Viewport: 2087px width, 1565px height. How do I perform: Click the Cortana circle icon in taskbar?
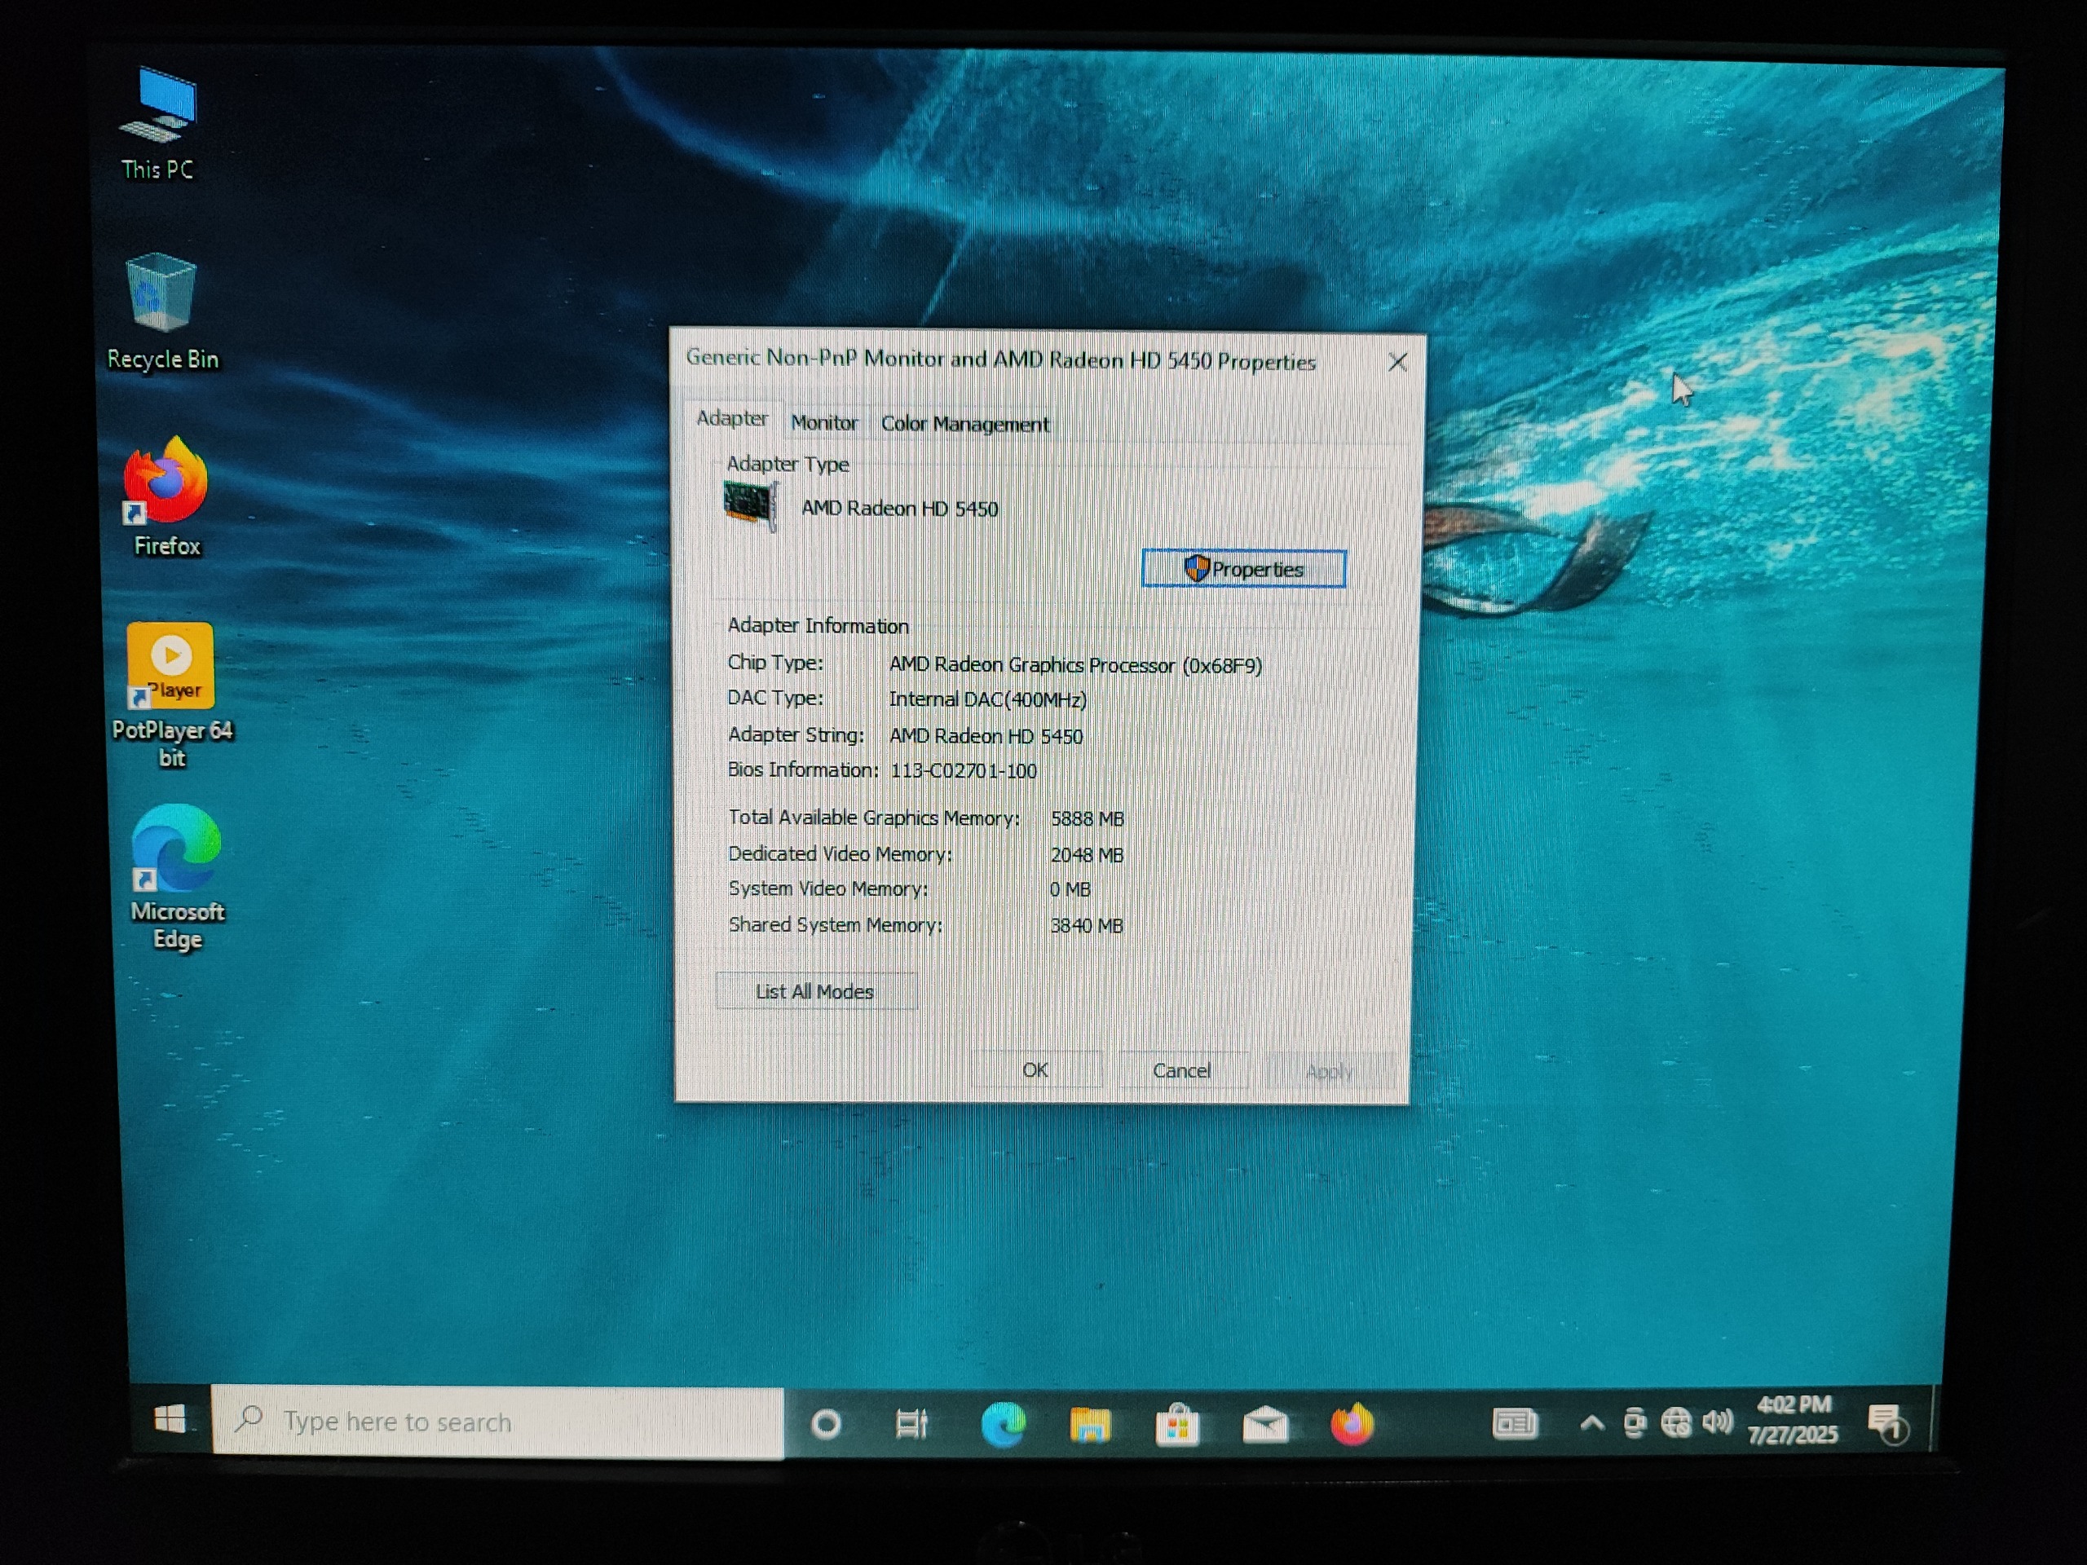coord(827,1423)
